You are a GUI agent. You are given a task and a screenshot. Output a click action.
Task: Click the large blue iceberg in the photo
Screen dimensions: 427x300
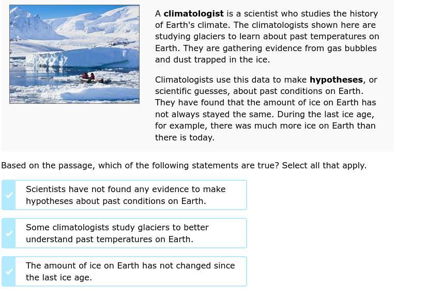[x=82, y=58]
